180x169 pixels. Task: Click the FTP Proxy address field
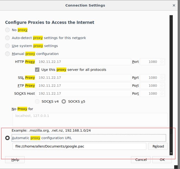pyautogui.click(x=83, y=86)
